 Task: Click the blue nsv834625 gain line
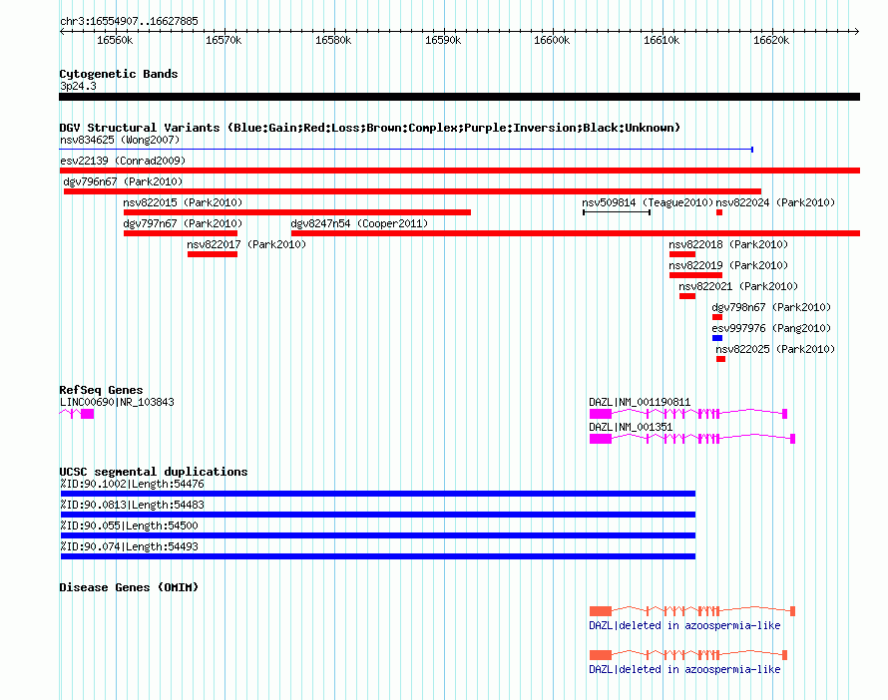pos(406,150)
